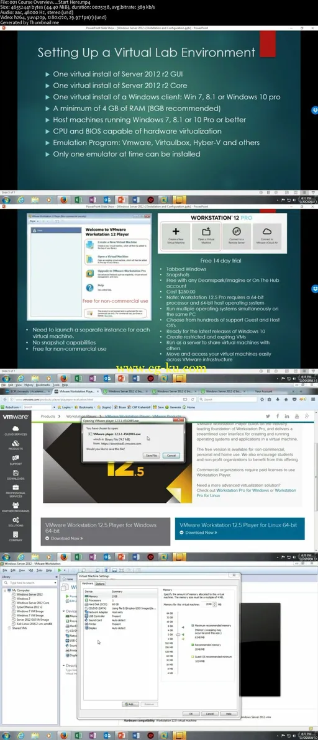Click the Generate button in the RoboForm toolbar

[175, 407]
